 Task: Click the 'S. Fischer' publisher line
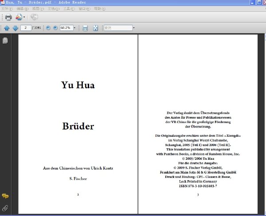pyautogui.click(x=78, y=178)
